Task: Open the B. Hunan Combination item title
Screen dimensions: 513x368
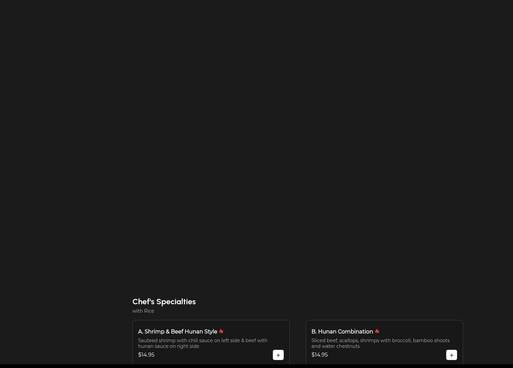Action: (342, 331)
